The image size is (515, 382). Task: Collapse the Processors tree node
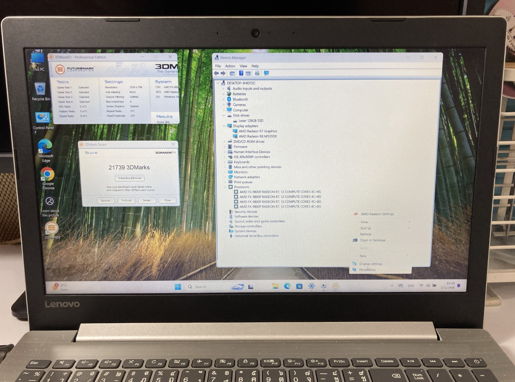pos(225,187)
